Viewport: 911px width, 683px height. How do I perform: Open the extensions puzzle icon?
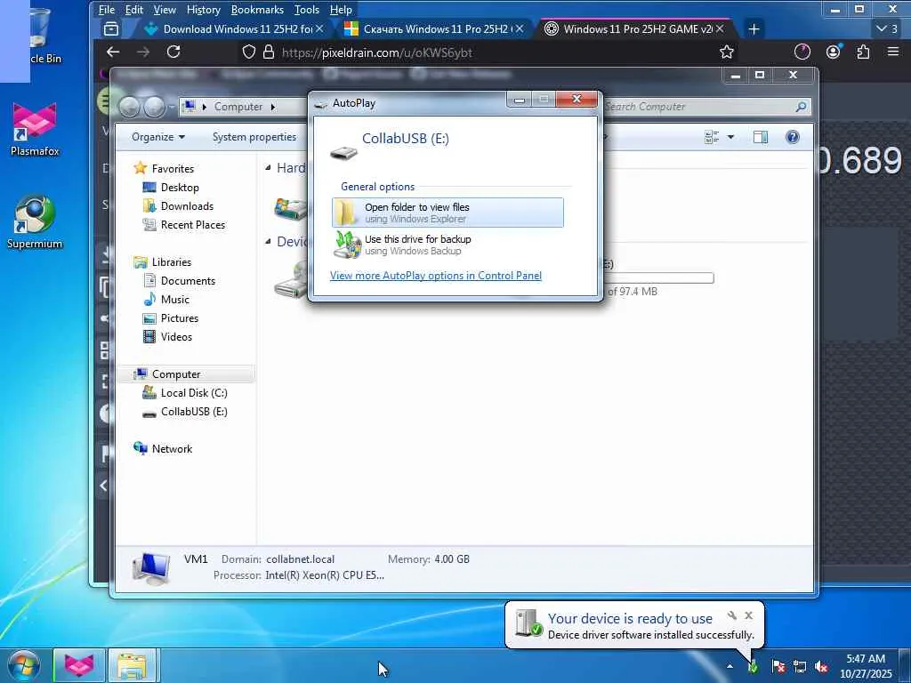863,52
